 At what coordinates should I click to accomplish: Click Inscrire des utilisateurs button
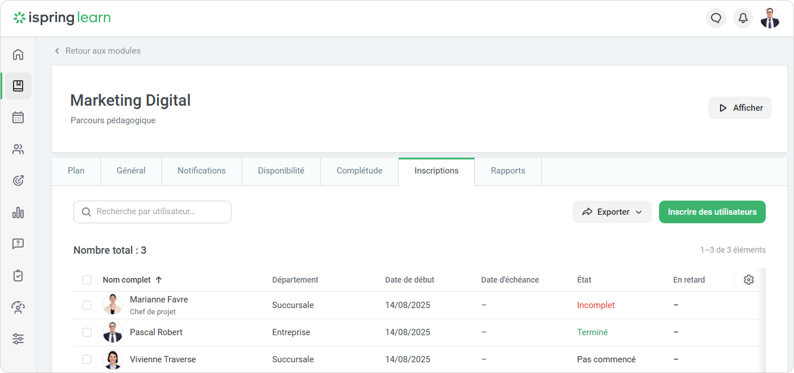pos(712,212)
